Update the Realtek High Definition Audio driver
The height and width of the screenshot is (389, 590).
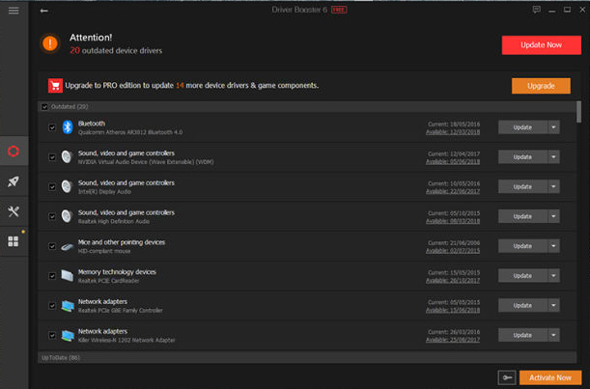click(522, 216)
